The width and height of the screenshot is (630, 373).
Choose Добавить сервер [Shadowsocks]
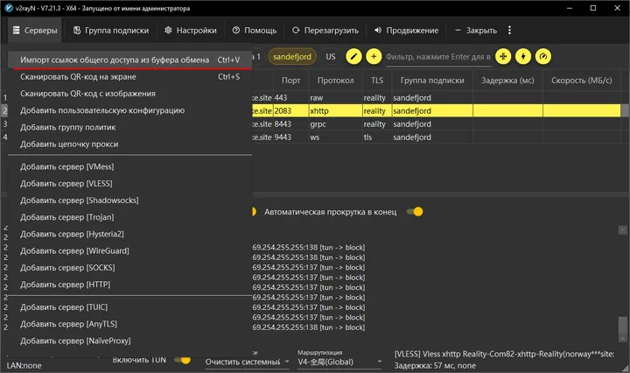(x=130, y=201)
